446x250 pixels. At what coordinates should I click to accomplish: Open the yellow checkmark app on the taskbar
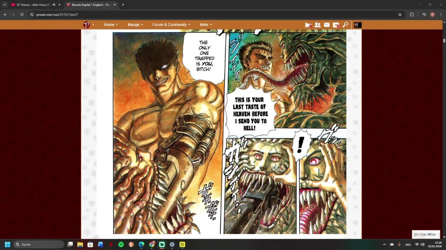[x=182, y=244]
